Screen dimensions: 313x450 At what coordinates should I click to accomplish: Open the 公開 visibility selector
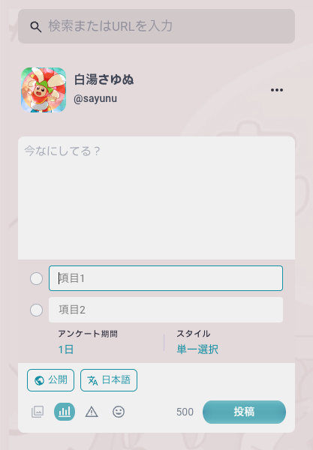coord(51,380)
